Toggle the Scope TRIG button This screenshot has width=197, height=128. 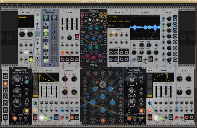(156, 45)
